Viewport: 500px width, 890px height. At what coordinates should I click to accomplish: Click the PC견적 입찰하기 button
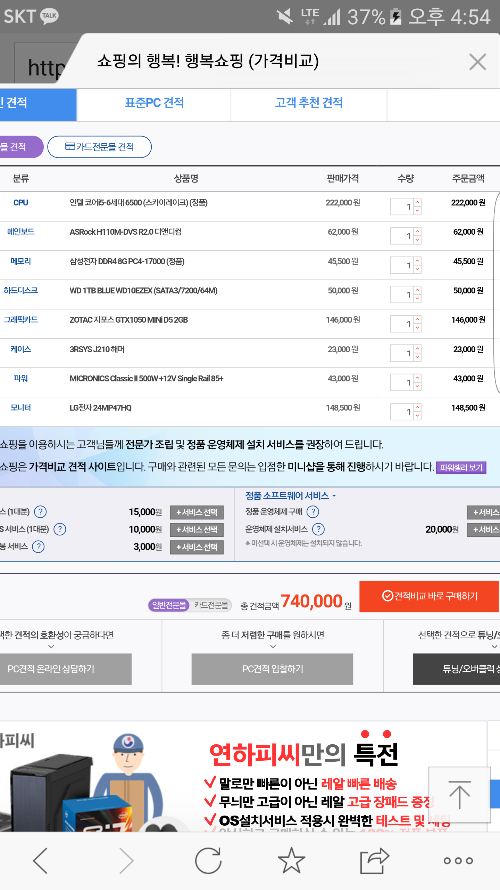click(272, 669)
